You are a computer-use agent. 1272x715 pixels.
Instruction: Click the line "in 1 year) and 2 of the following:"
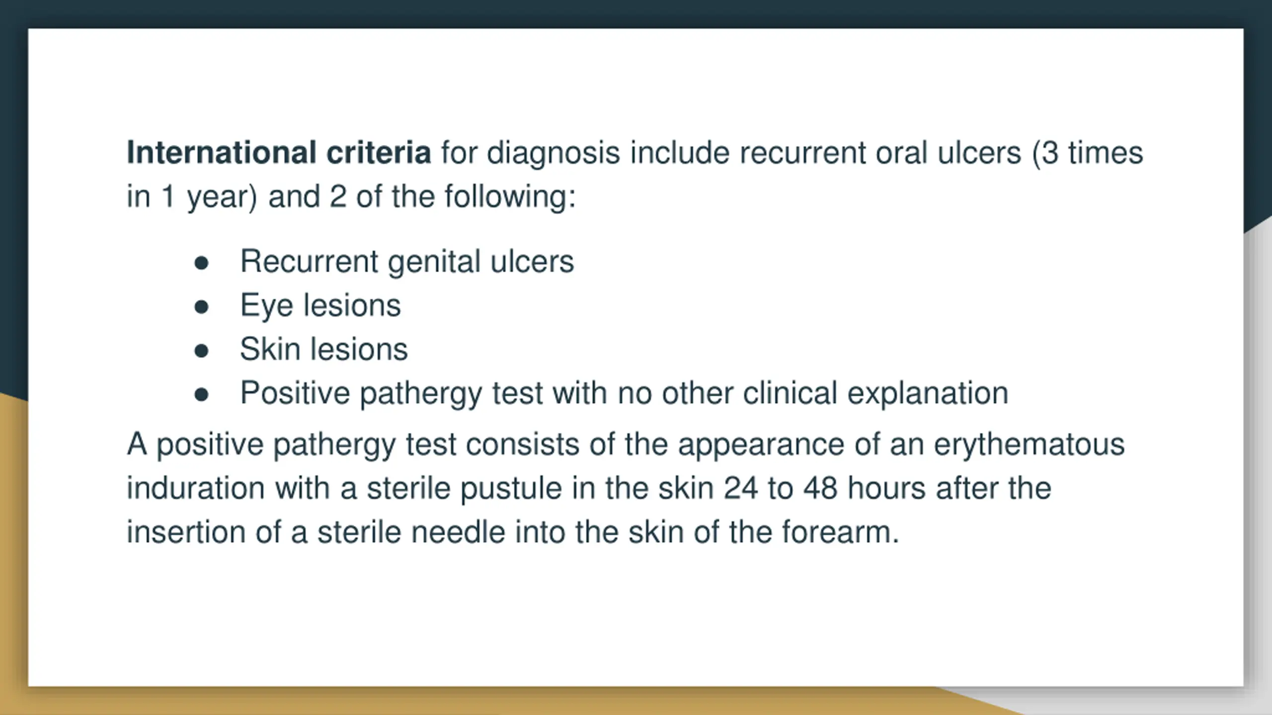(x=351, y=197)
